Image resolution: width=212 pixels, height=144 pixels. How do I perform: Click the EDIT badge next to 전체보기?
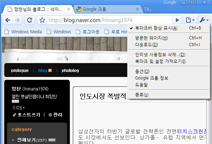[52, 140]
